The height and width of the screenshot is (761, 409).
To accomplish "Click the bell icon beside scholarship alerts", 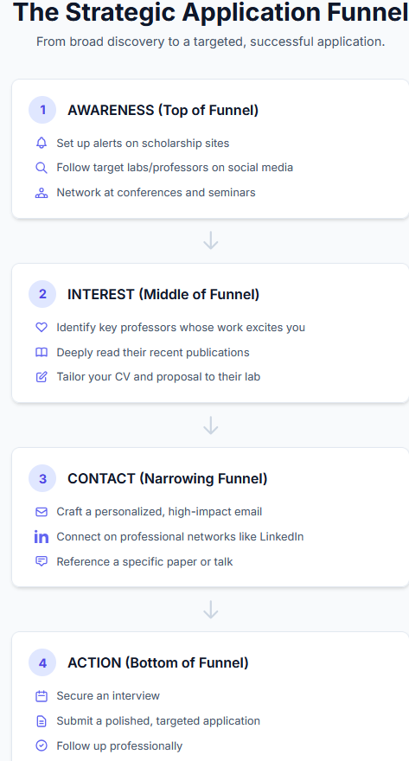I will point(42,144).
